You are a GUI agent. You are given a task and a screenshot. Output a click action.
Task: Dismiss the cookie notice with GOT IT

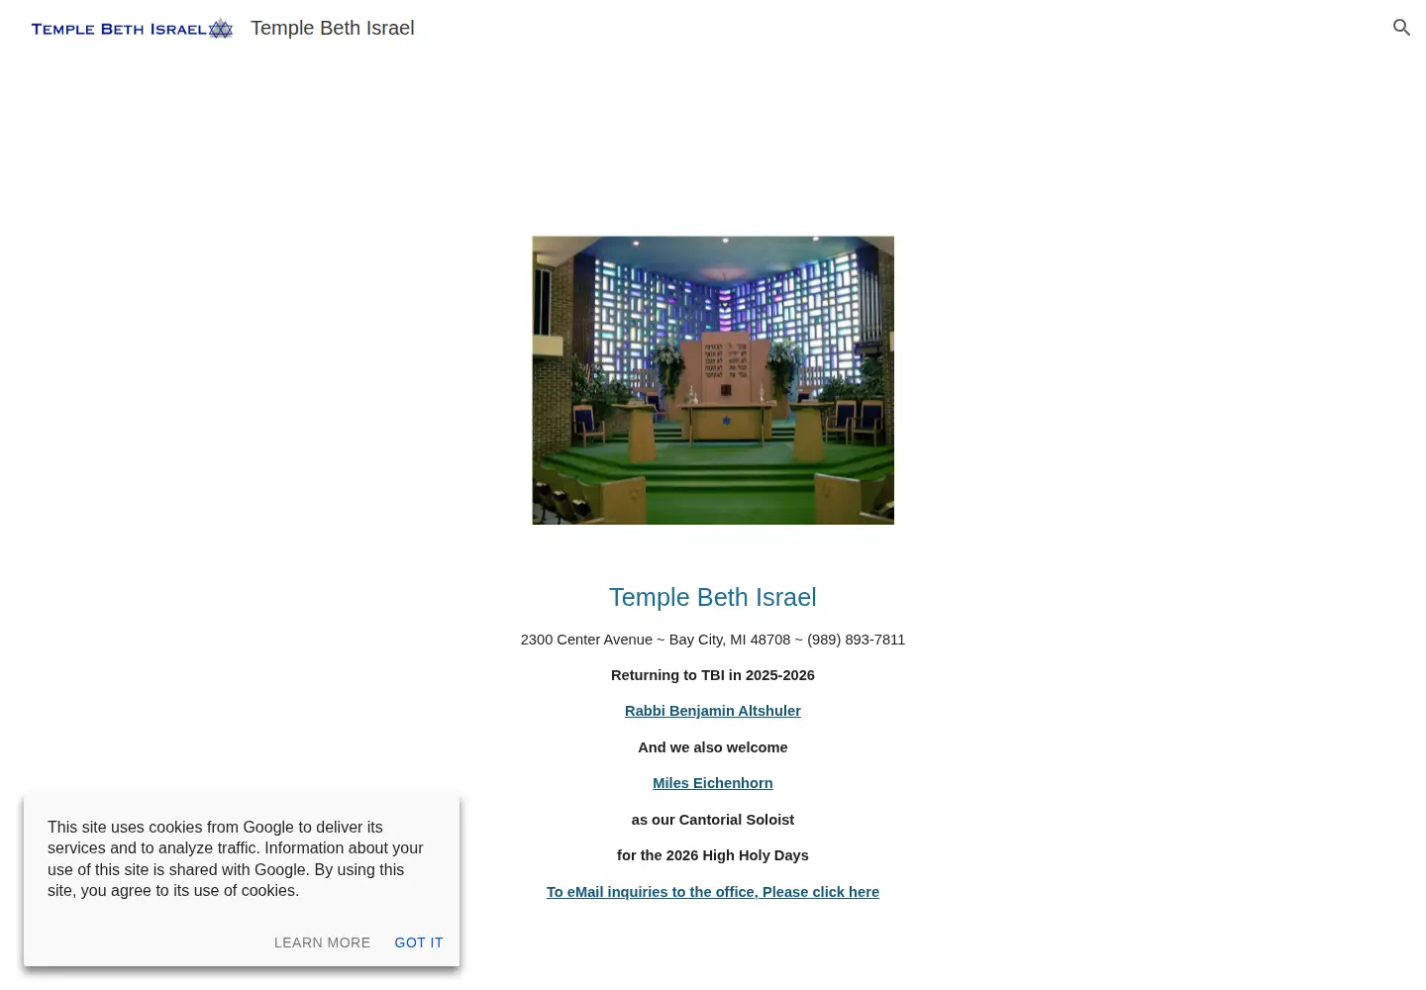(x=419, y=942)
